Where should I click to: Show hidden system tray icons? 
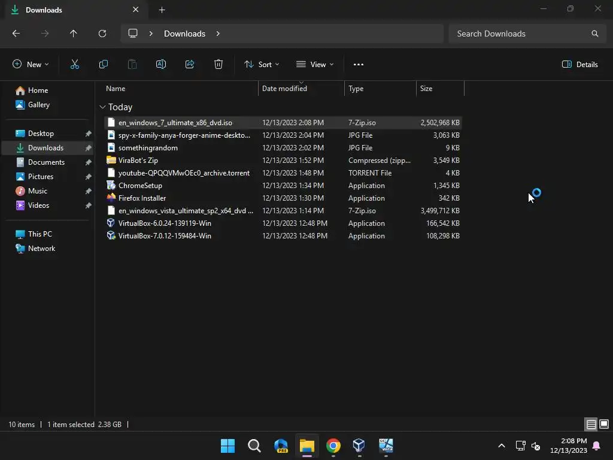(502, 446)
